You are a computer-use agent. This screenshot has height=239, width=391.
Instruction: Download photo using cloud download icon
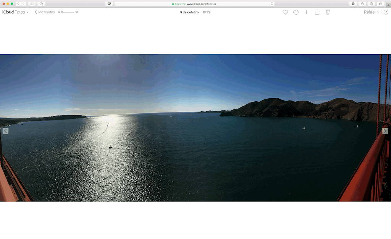click(x=296, y=12)
